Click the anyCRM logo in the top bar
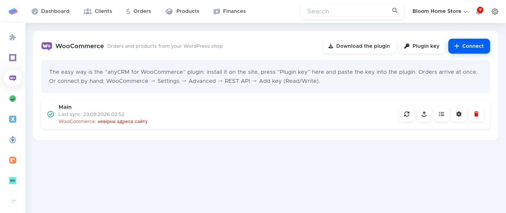This screenshot has height=213, width=506. (x=13, y=11)
